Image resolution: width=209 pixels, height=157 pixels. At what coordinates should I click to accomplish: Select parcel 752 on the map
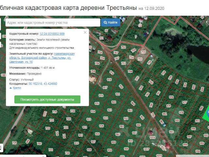(x=123, y=47)
